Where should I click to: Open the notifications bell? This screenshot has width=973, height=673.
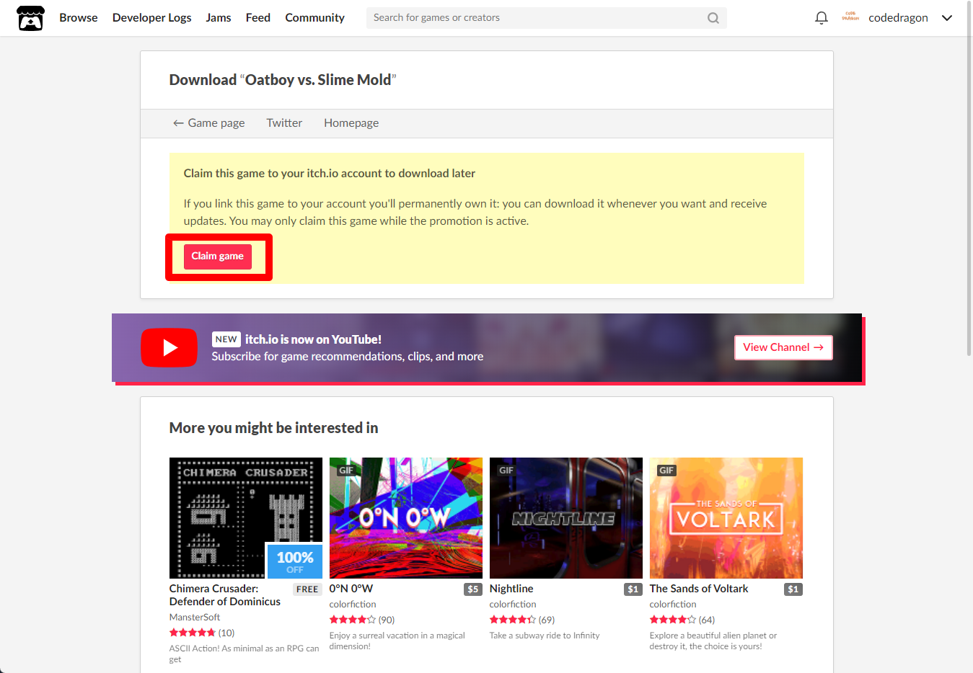[821, 18]
